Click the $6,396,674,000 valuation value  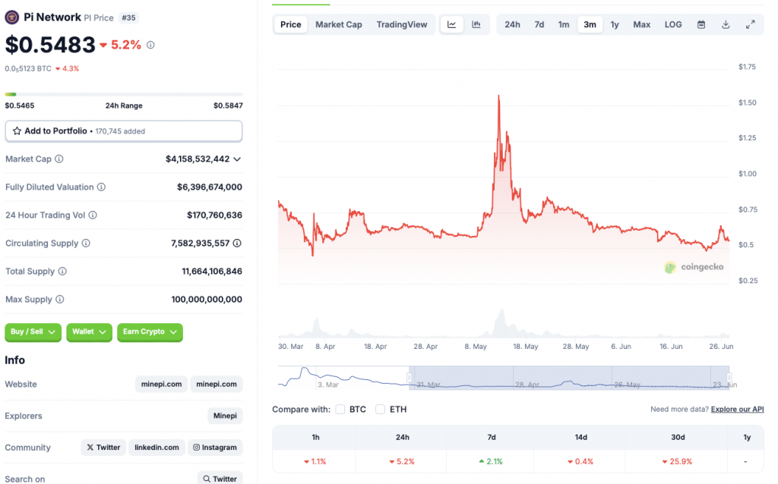tap(210, 187)
